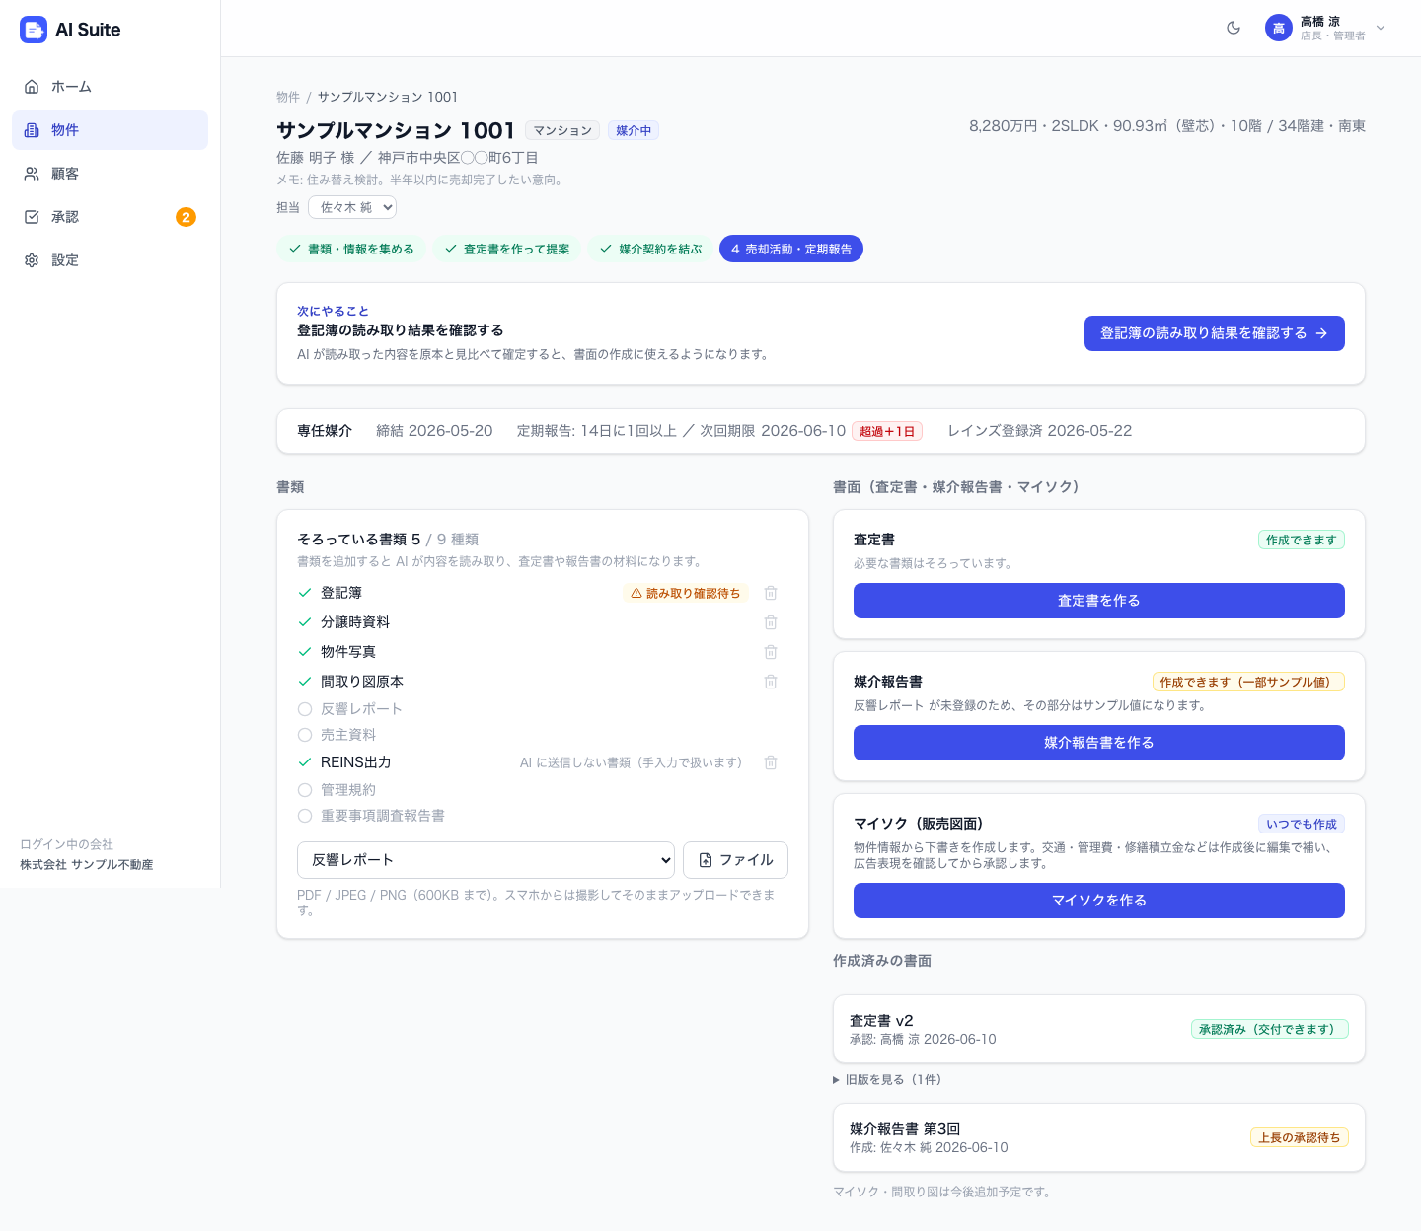Click the 株式会社 サンプル不動産 company name

pyautogui.click(x=87, y=865)
